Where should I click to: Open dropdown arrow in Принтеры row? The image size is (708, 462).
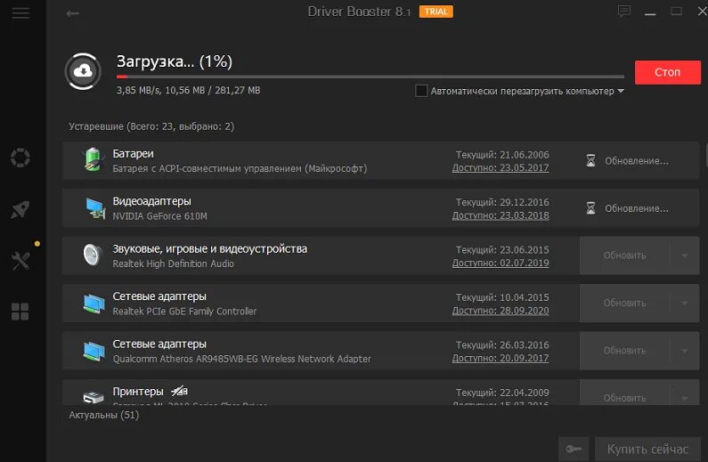click(685, 397)
